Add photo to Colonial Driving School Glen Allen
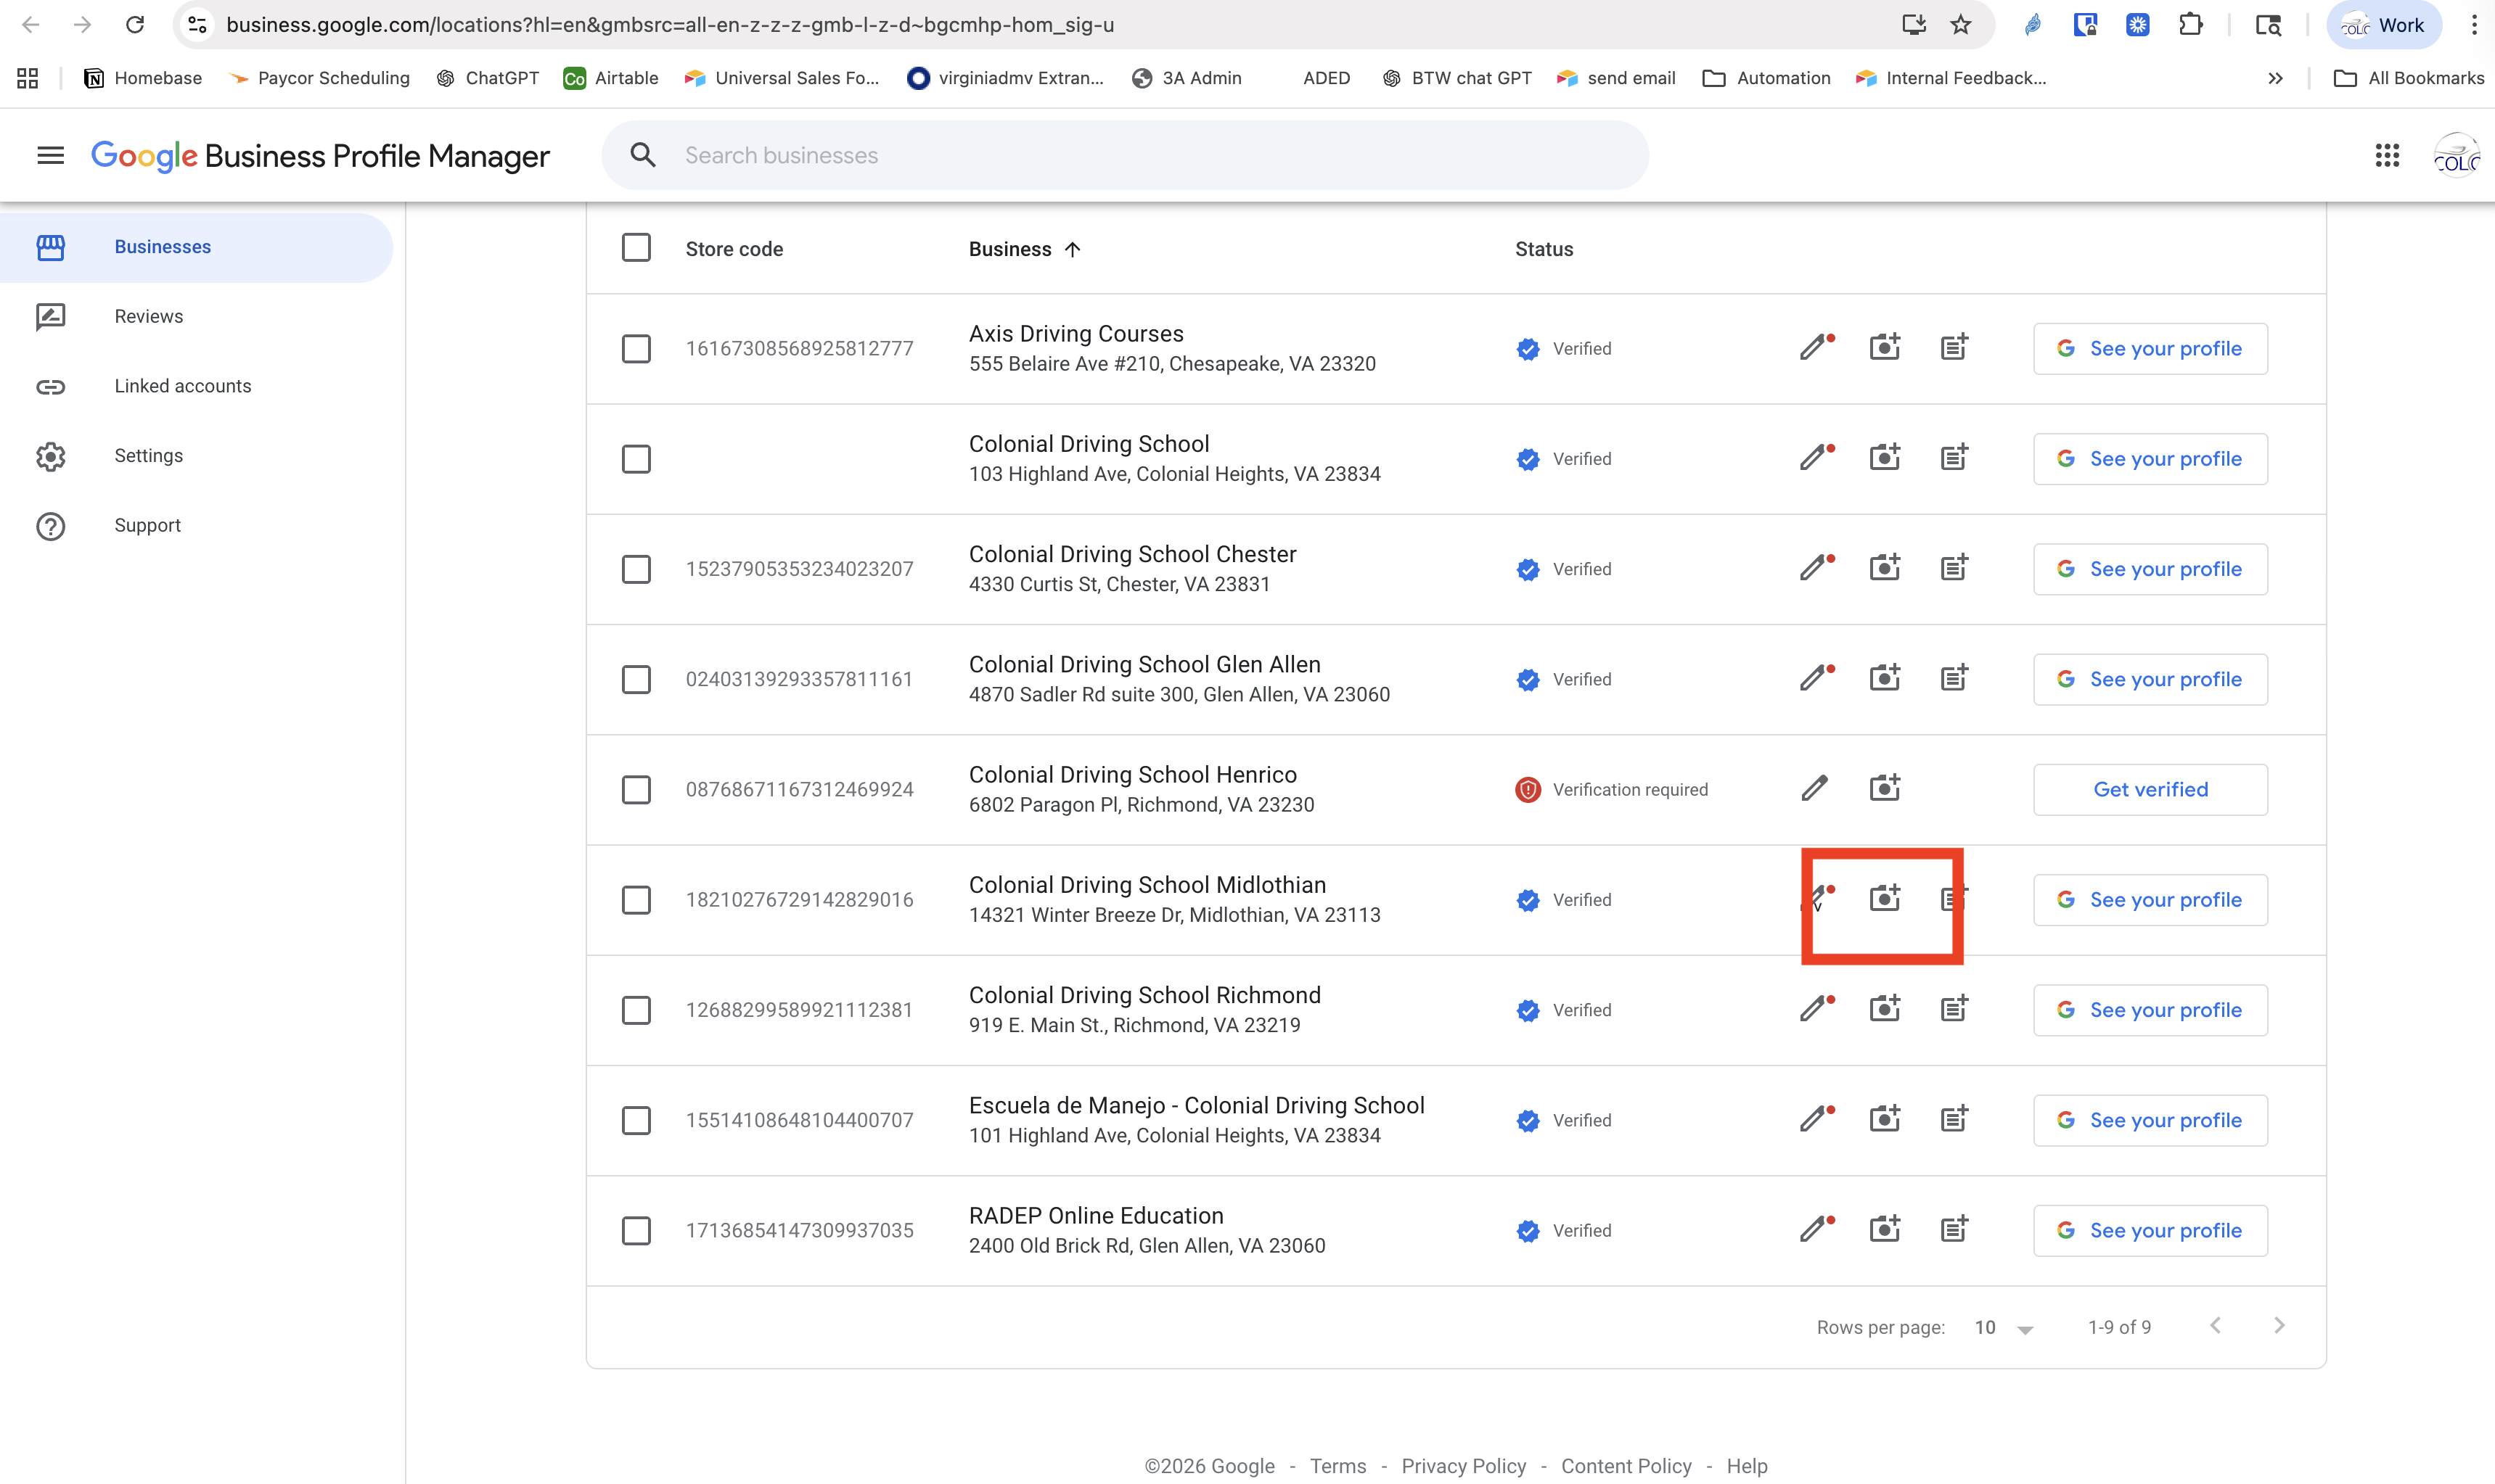 click(x=1885, y=677)
